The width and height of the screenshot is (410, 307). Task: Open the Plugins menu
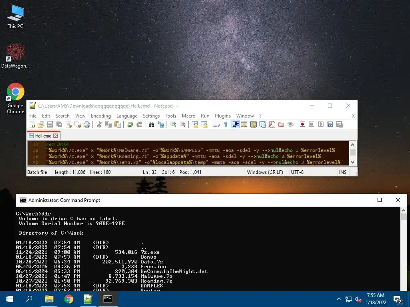(x=223, y=116)
